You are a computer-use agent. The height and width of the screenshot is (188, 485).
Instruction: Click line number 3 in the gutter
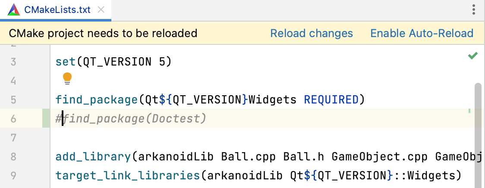(x=13, y=62)
